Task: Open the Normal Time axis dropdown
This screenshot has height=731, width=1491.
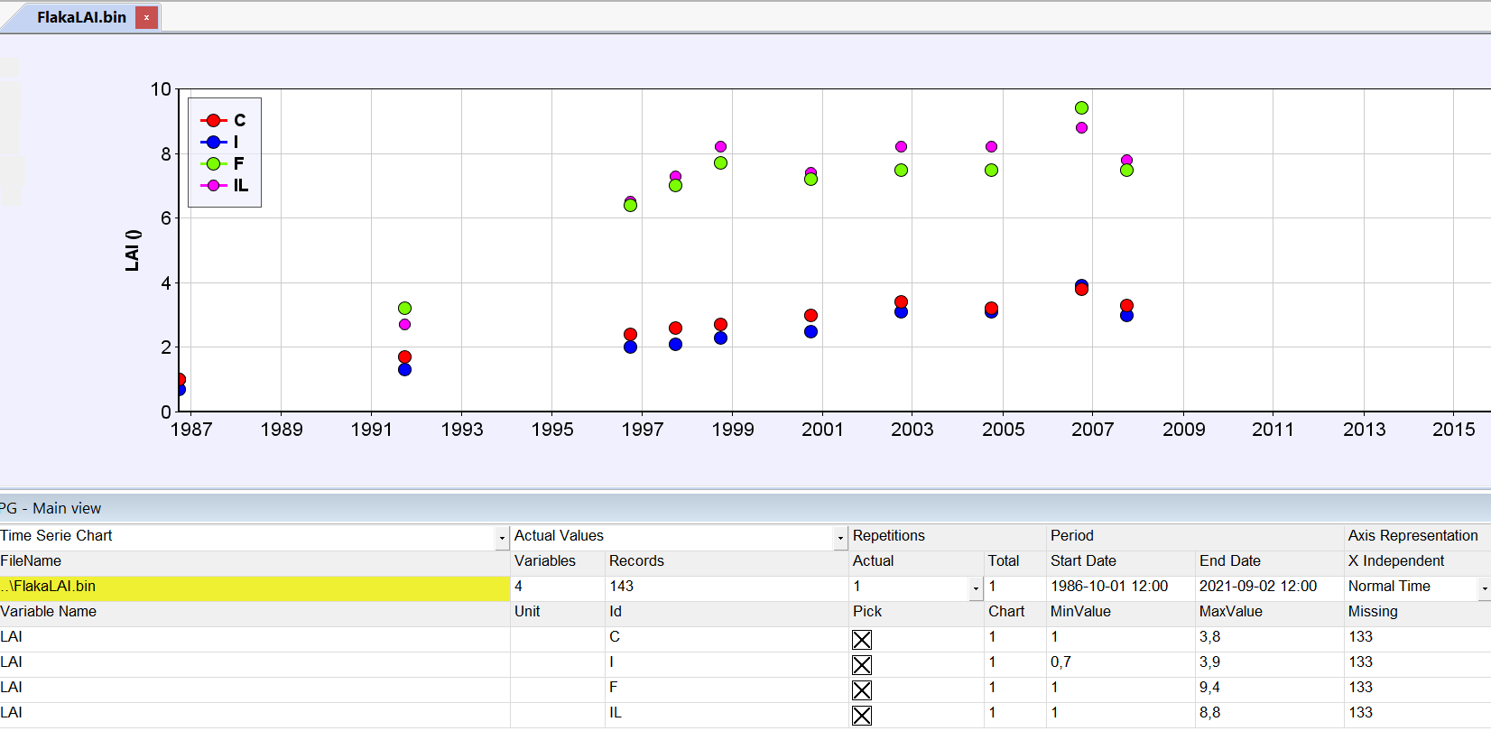Action: pos(1484,588)
